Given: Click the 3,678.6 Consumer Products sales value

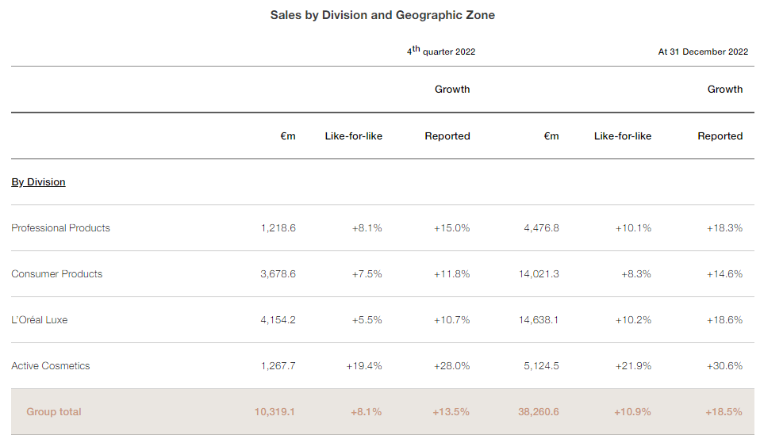Looking at the screenshot, I should (x=278, y=274).
